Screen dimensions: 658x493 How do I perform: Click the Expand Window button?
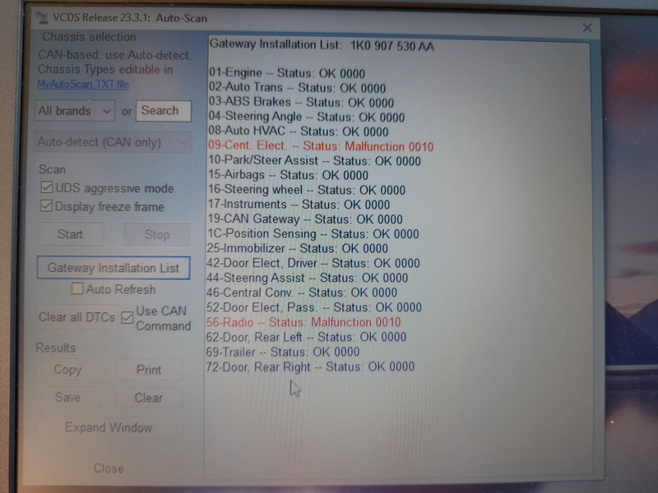[109, 427]
